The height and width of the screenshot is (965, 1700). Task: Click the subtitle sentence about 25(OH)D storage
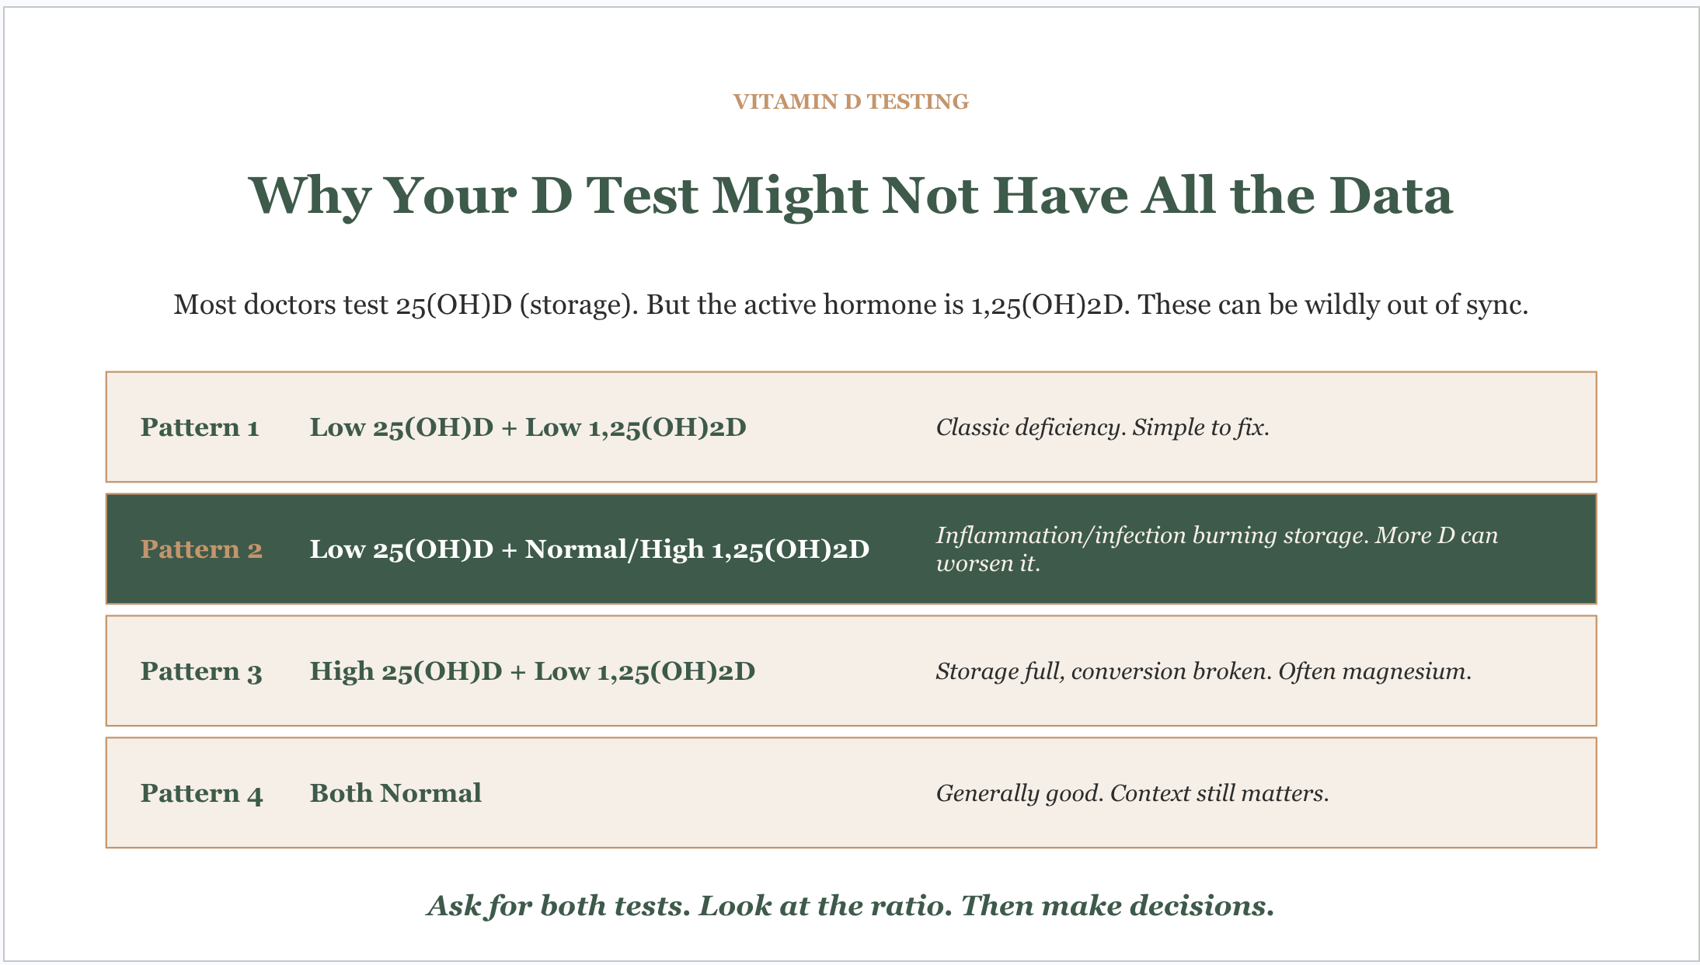pos(851,305)
